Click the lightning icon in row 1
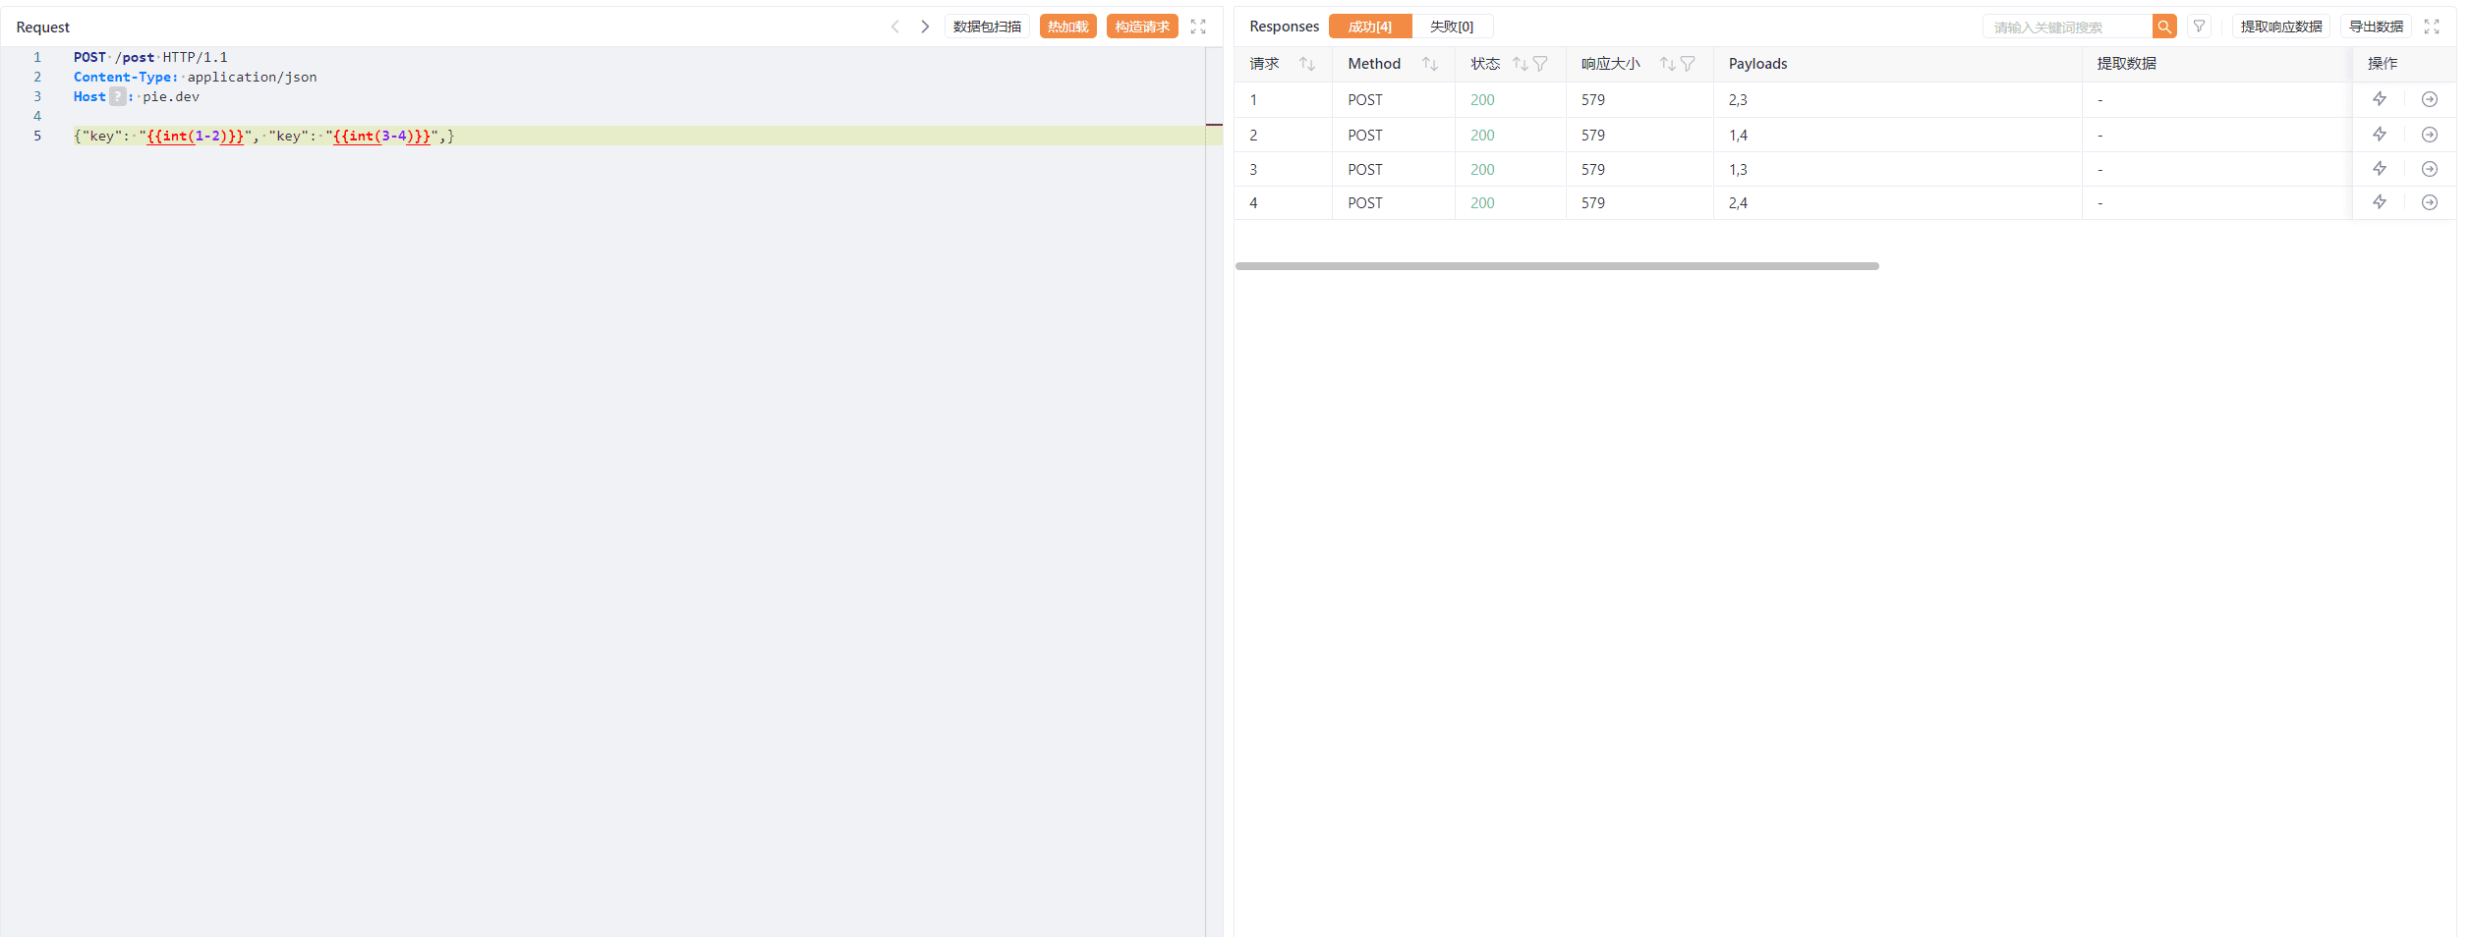The image size is (2472, 937). click(x=2379, y=99)
